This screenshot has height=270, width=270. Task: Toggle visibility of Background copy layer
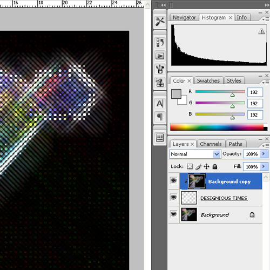tap(173, 180)
